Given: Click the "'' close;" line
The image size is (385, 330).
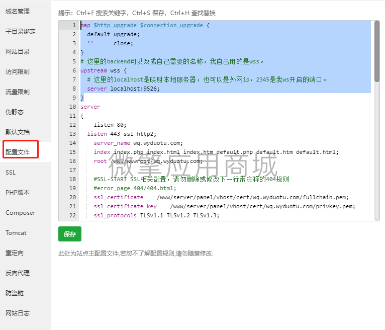Looking at the screenshot, I should pos(110,43).
